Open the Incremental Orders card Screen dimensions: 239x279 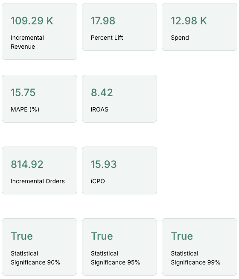(39, 170)
